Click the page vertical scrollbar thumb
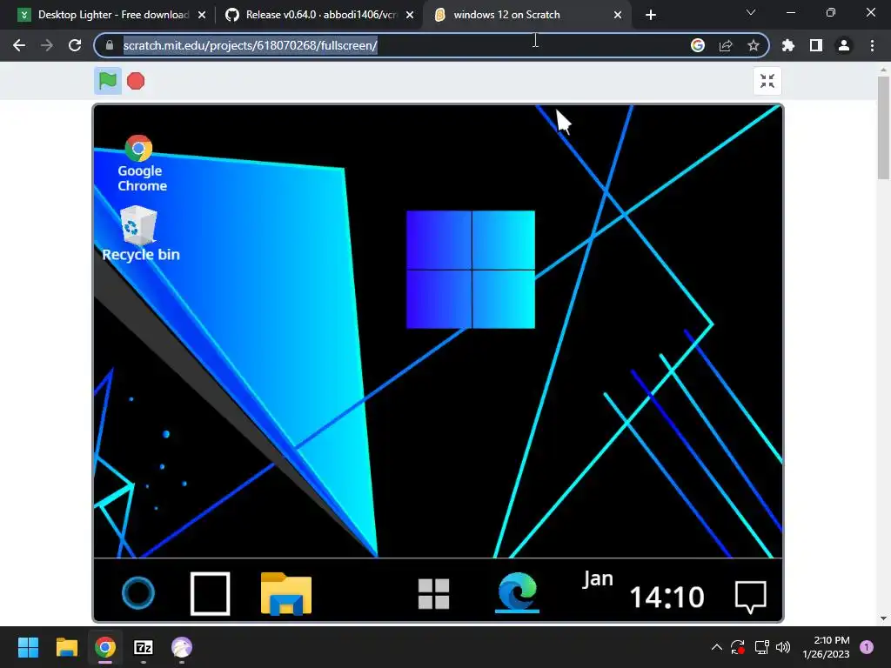Screen dimensions: 891x668 (883, 128)
